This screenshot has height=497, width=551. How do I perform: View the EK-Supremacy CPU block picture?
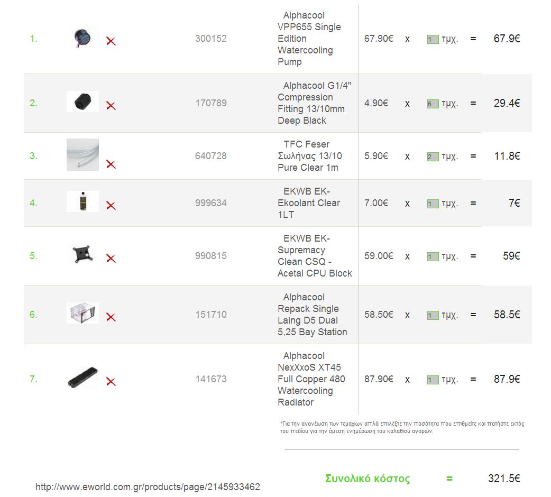point(82,254)
